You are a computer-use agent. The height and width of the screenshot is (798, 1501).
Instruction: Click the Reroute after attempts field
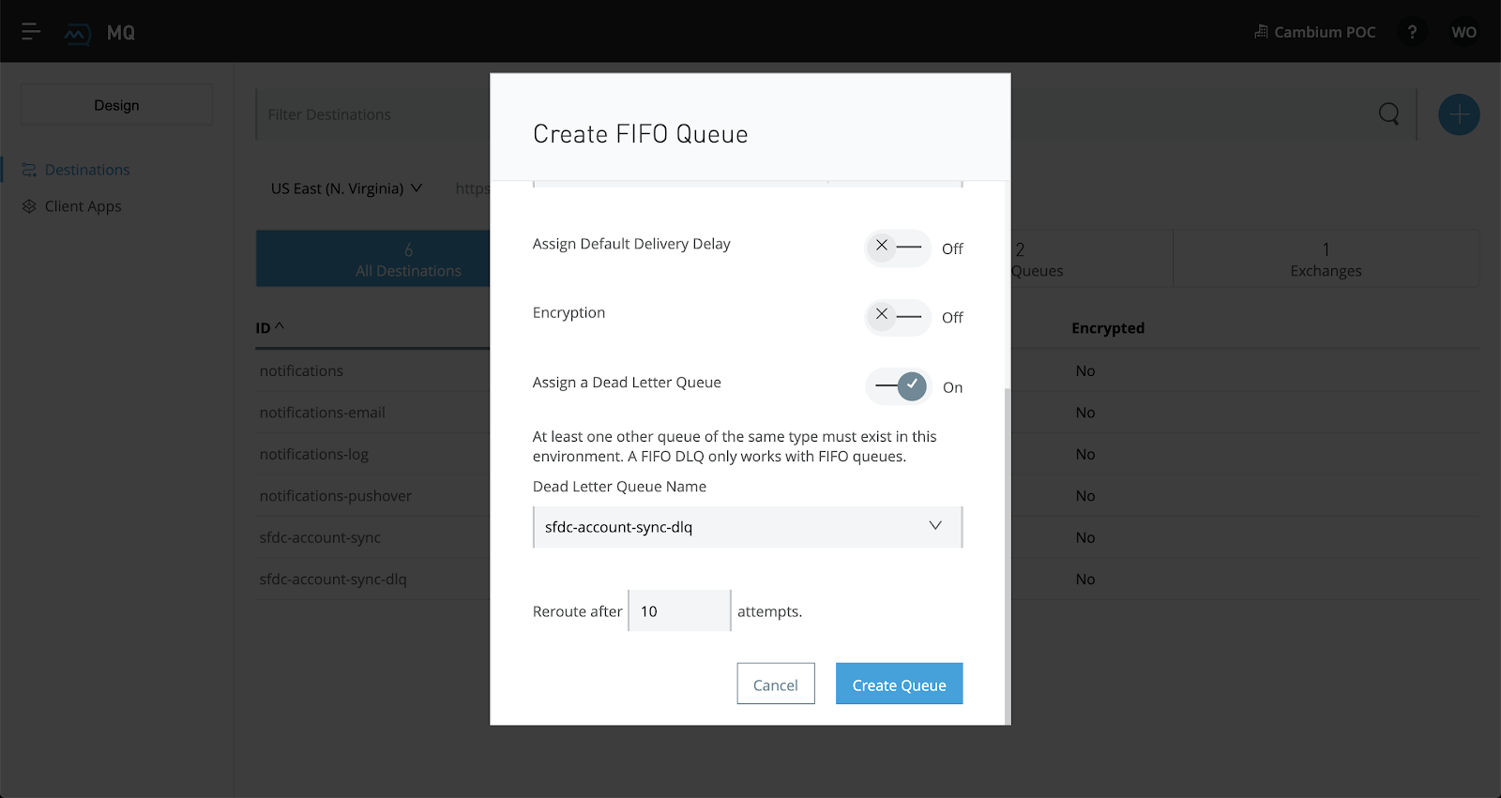tap(678, 611)
